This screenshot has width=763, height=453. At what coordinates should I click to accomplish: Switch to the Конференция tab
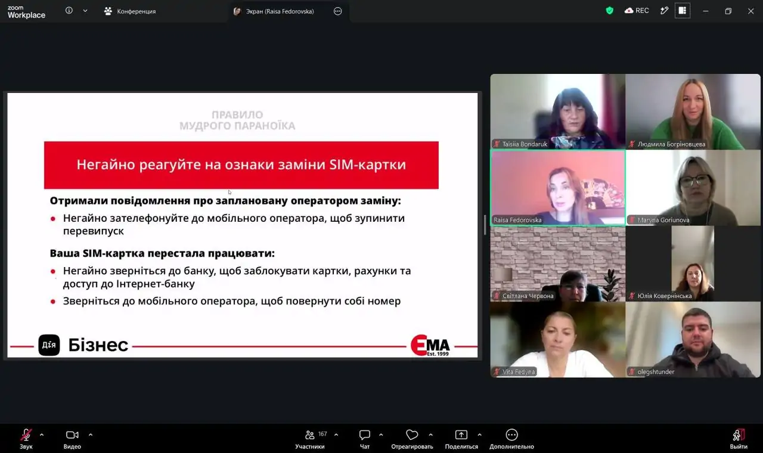[130, 11]
